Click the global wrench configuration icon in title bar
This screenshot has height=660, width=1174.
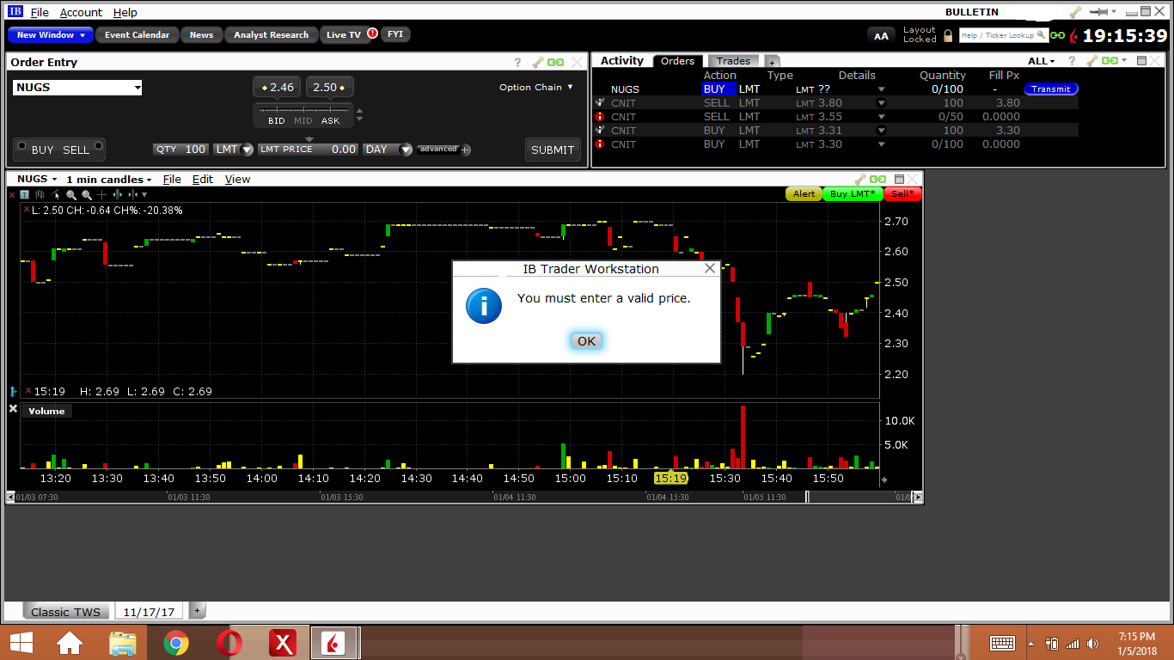[1076, 12]
